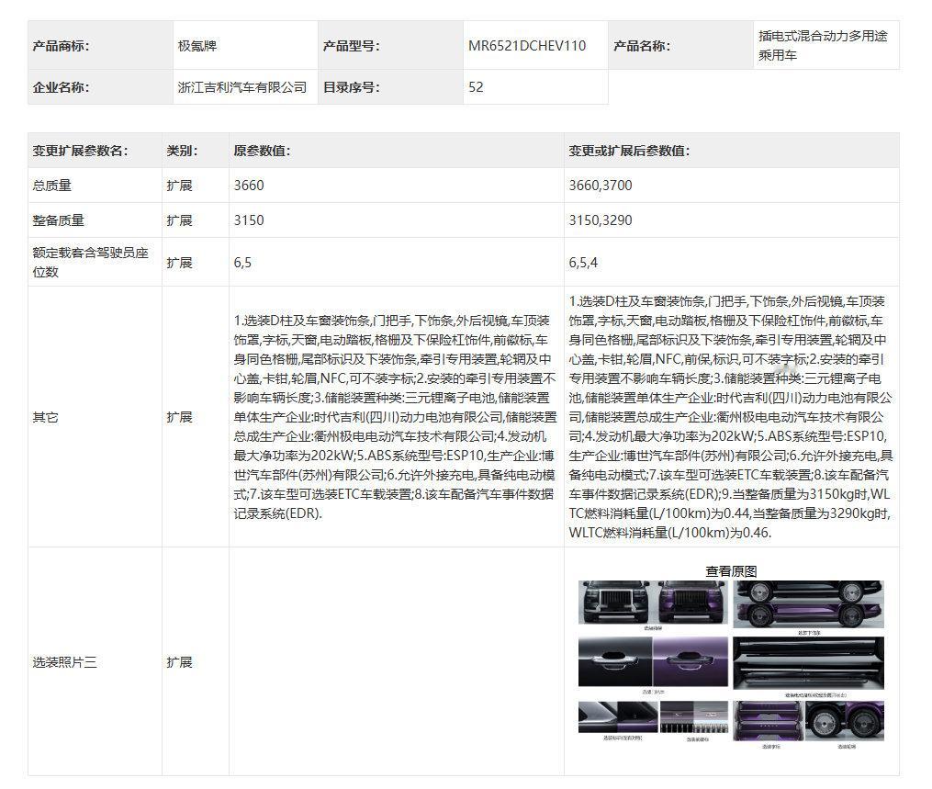
Task: Click the 整备质量 row name
Action: (x=58, y=220)
